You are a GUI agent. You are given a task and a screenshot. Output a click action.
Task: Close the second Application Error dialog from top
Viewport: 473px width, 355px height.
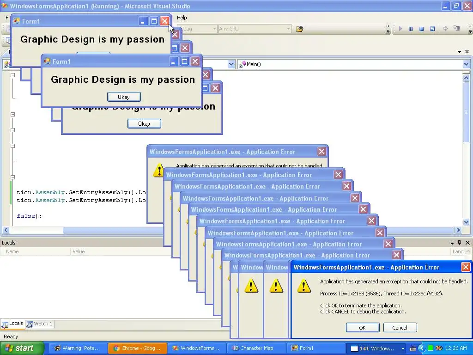click(x=338, y=174)
